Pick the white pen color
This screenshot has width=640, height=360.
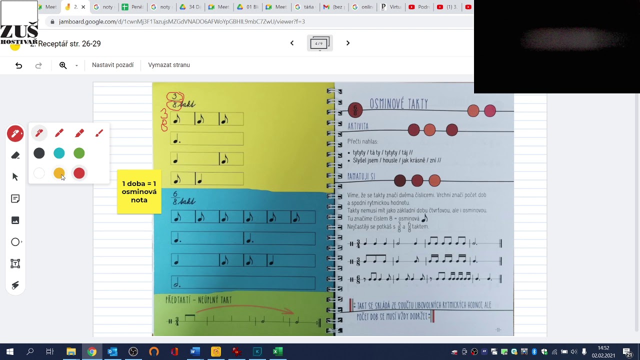pos(39,173)
